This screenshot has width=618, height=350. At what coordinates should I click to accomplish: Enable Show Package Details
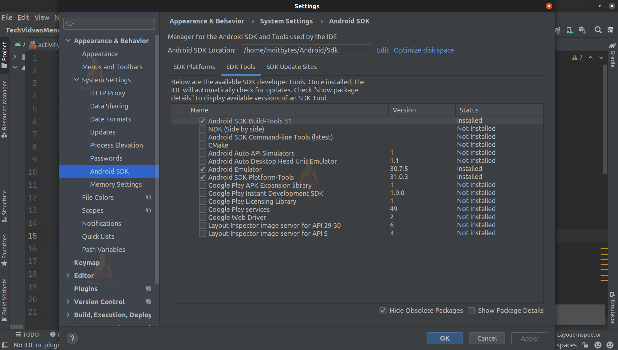[x=471, y=311]
